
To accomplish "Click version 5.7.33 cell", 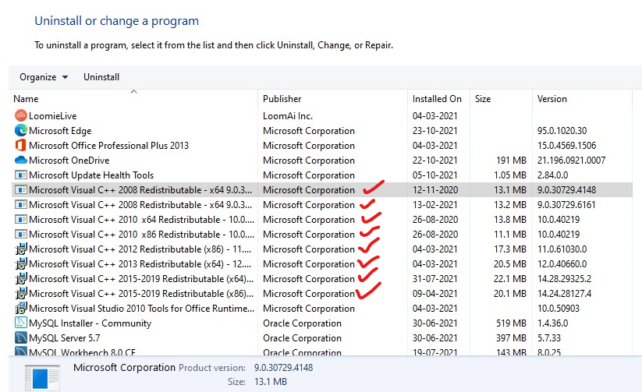I will point(549,338).
